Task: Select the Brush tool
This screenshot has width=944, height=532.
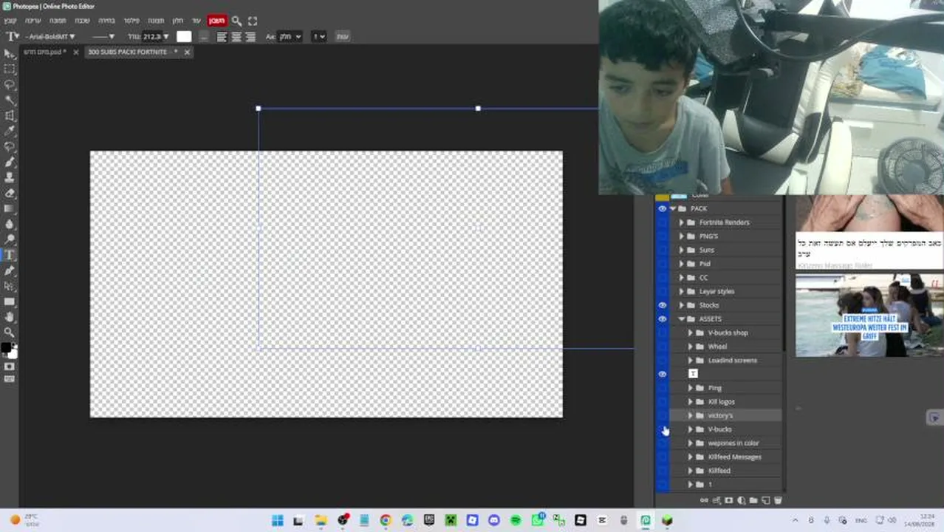Action: (10, 163)
